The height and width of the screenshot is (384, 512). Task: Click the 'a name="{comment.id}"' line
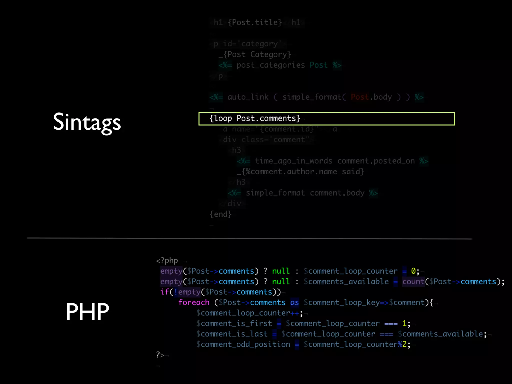pyautogui.click(x=280, y=129)
